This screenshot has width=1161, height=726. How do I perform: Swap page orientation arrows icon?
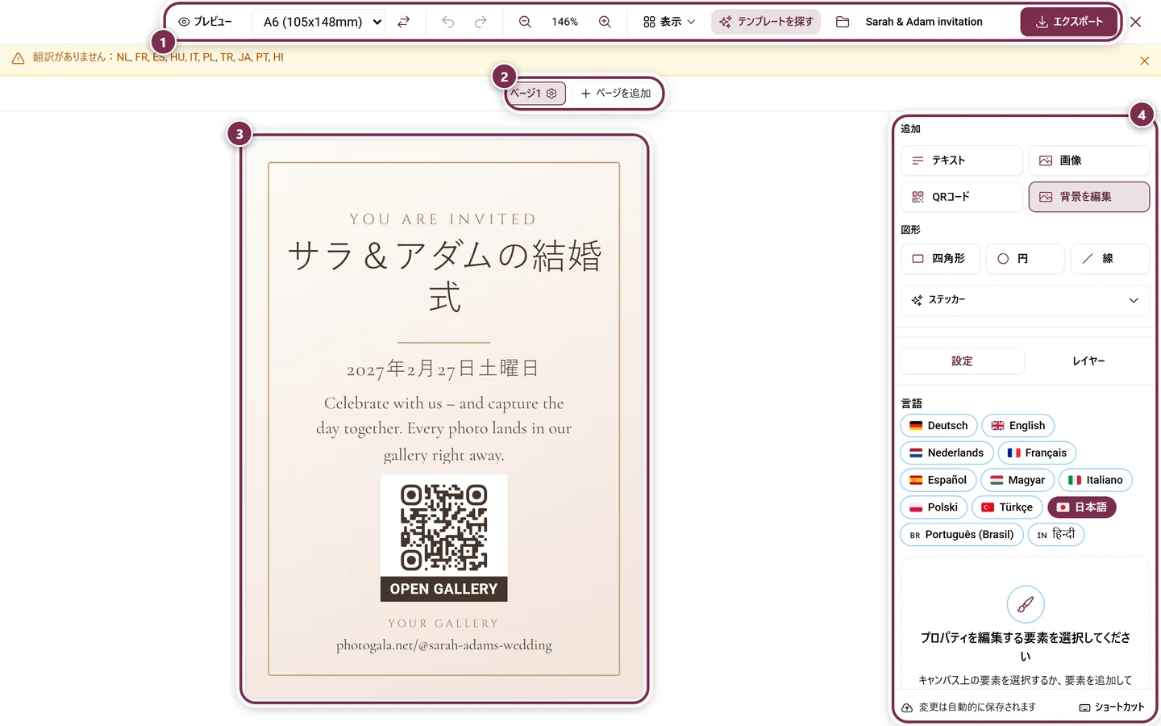404,22
